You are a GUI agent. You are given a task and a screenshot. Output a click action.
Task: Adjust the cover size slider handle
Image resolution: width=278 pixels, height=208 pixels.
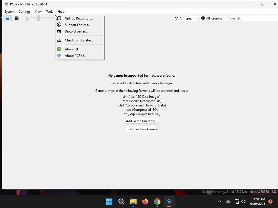(39, 18)
